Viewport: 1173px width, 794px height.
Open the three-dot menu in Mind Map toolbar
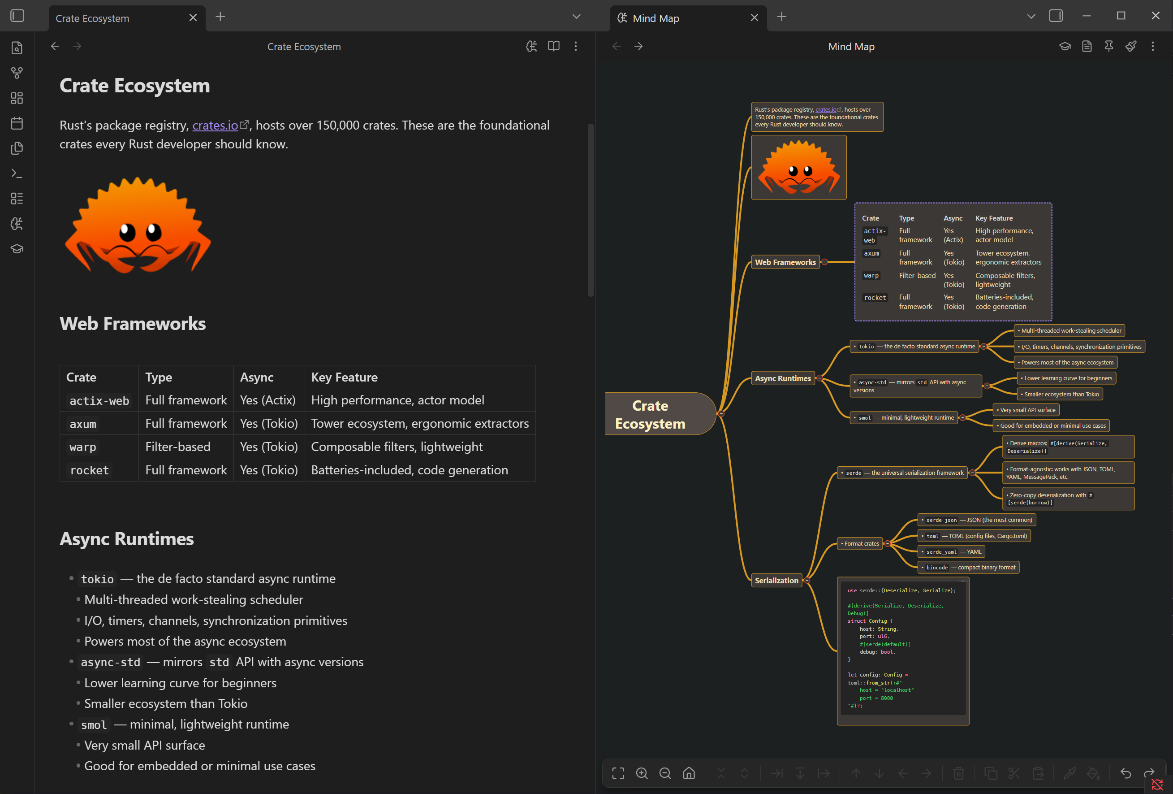pos(1152,46)
